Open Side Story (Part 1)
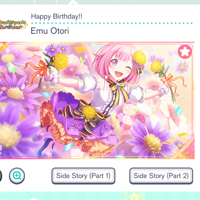The image size is (200, 200). [83, 176]
